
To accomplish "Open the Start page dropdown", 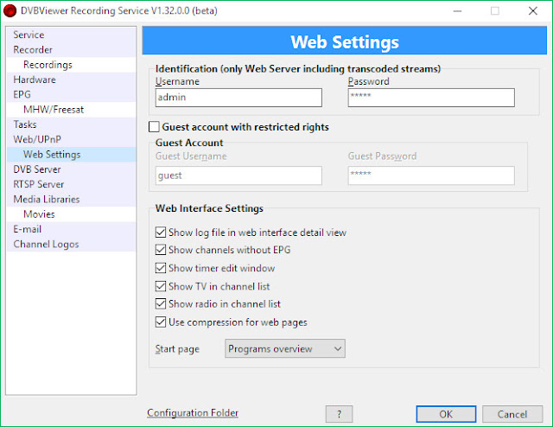I will [285, 348].
